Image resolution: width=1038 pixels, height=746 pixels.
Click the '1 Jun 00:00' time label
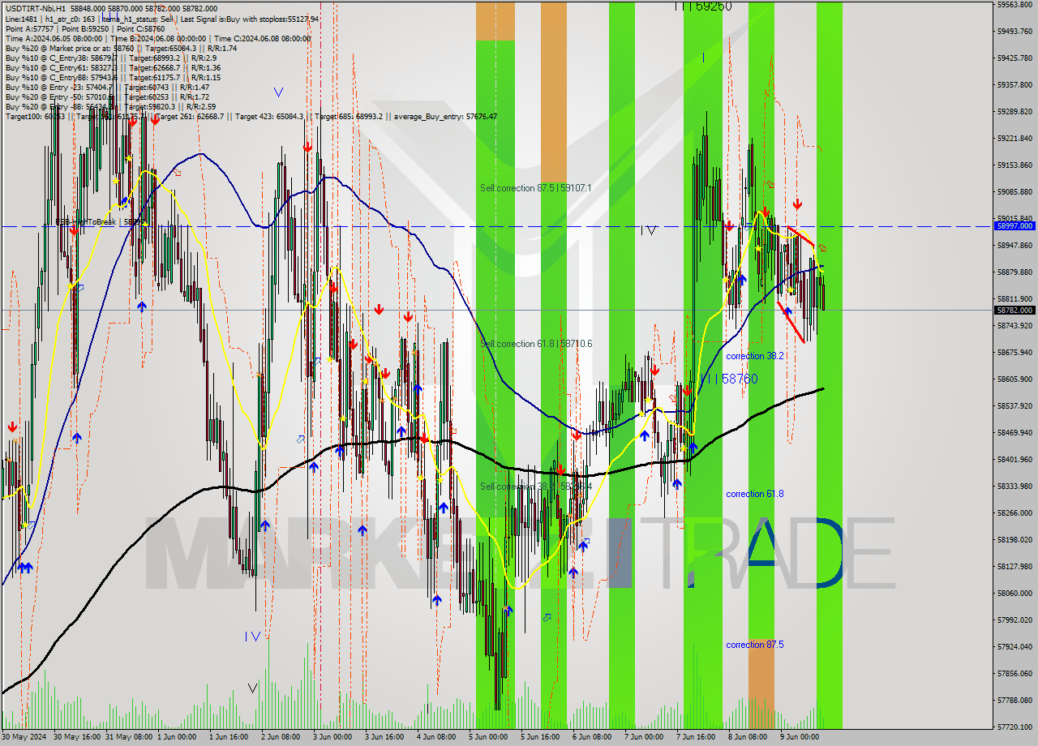pyautogui.click(x=177, y=737)
